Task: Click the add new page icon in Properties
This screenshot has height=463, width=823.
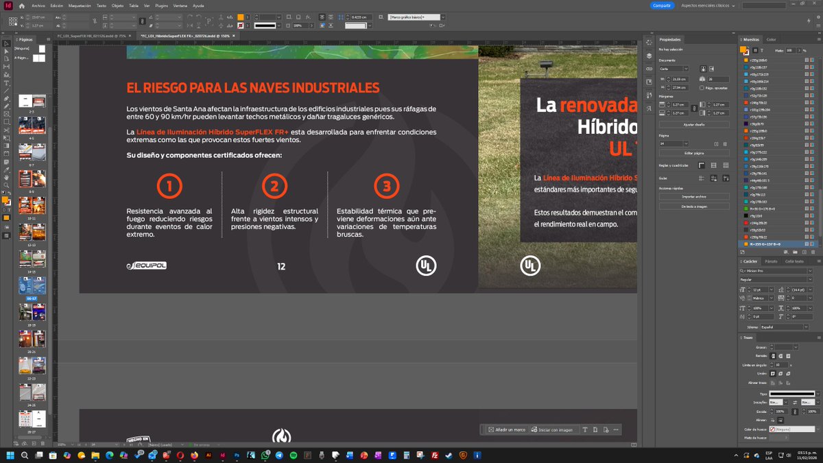Action: pos(717,143)
